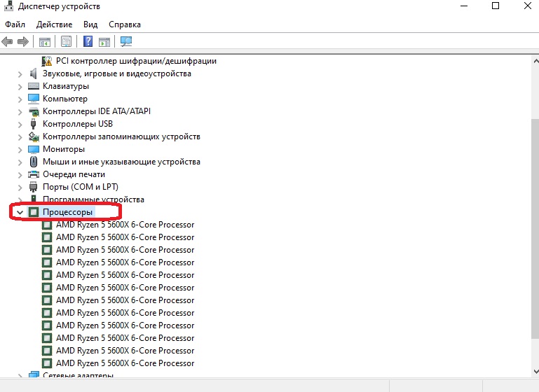Viewport: 539px width, 392px height.
Task: Expand the Контроллеры USB category
Action: [x=20, y=124]
